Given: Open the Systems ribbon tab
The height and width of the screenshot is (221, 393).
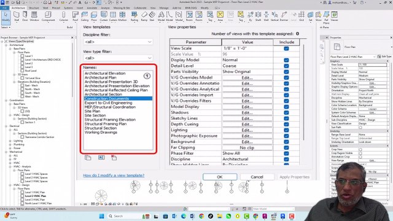Looking at the screenshot, I should pos(68,8).
